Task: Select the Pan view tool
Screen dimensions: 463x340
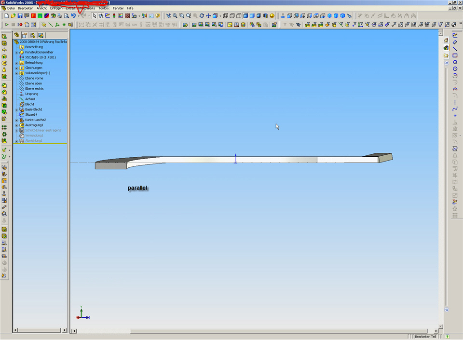Action: click(208, 16)
